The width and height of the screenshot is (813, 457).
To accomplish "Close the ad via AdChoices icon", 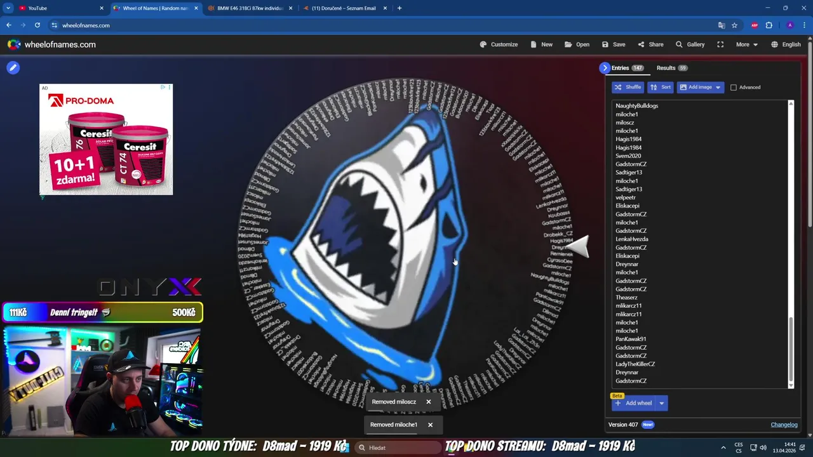I will [163, 88].
